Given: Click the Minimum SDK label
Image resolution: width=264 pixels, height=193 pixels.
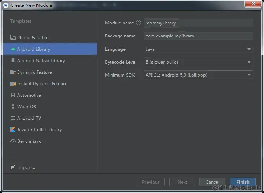Looking at the screenshot, I should [120, 75].
